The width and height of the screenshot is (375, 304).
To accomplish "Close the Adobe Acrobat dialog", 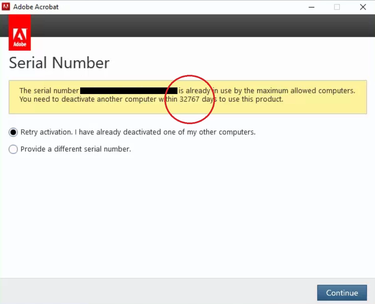I will point(363,7).
